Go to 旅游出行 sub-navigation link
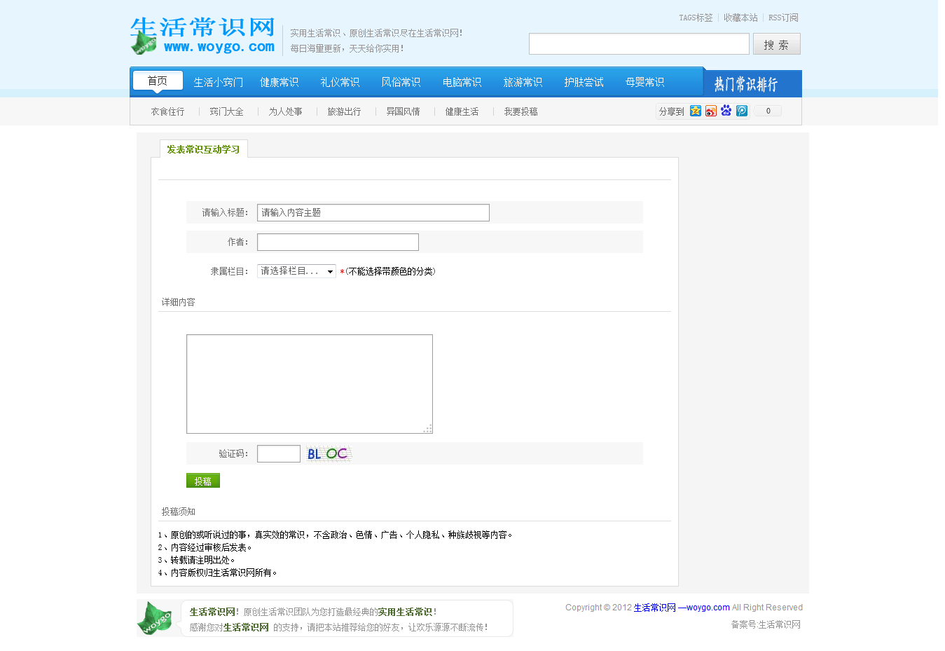945x651 pixels. click(345, 111)
